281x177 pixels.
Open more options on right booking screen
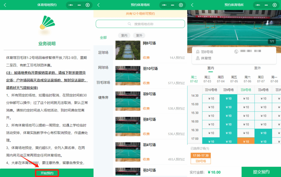pyautogui.click(x=258, y=5)
